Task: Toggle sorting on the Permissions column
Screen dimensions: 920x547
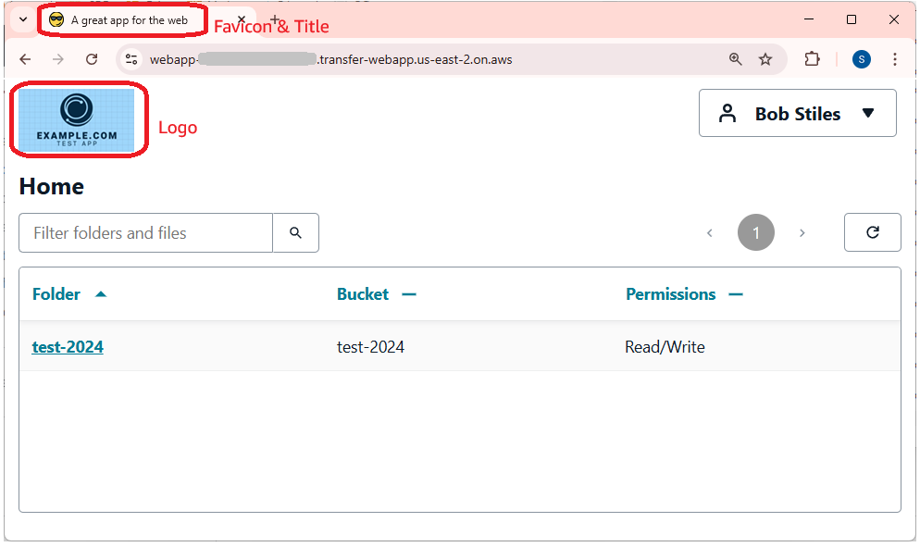Action: point(736,293)
